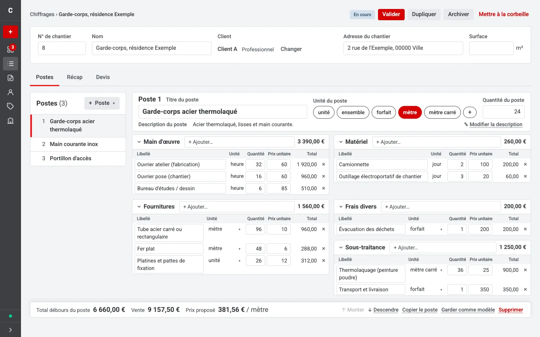
Task: Click the Quantité du poste field
Action: coord(504,112)
